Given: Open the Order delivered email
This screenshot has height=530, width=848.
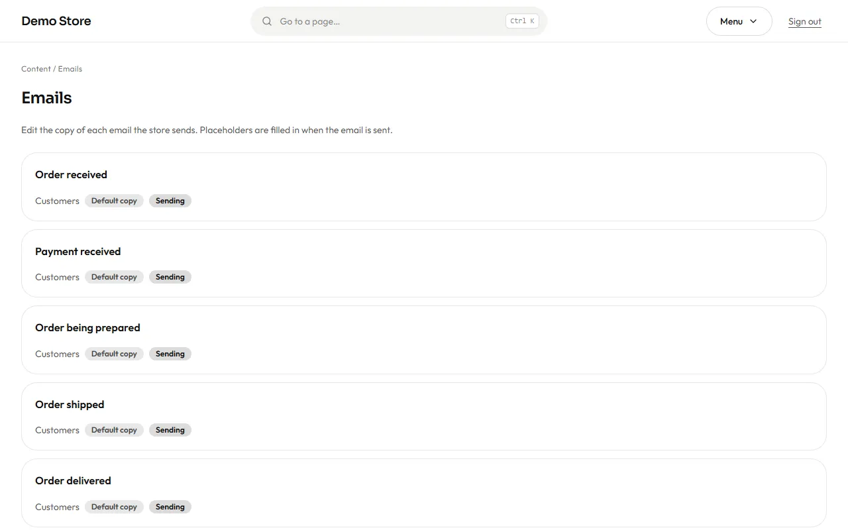Looking at the screenshot, I should pos(424,493).
